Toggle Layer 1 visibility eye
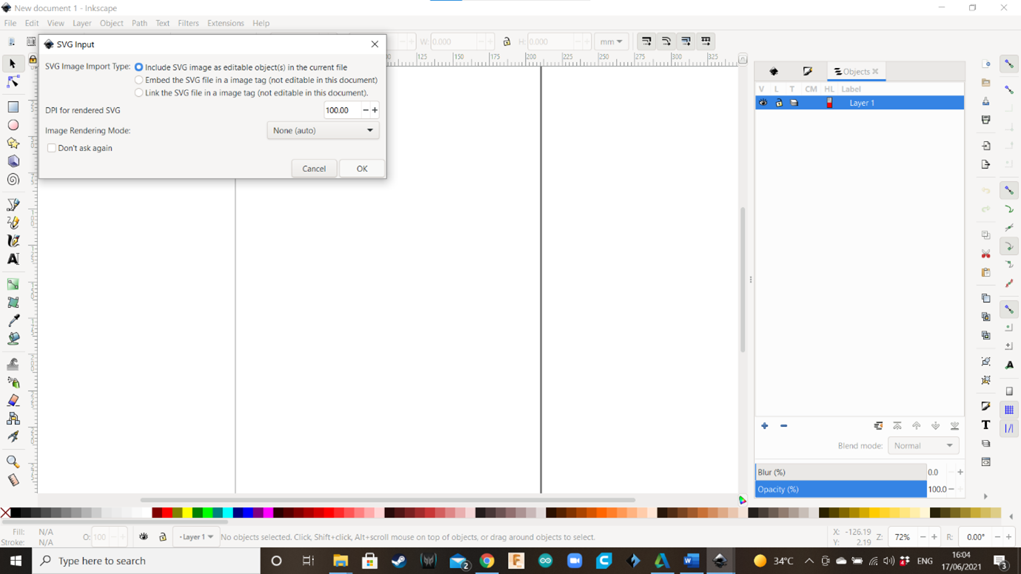1021x574 pixels. point(763,103)
